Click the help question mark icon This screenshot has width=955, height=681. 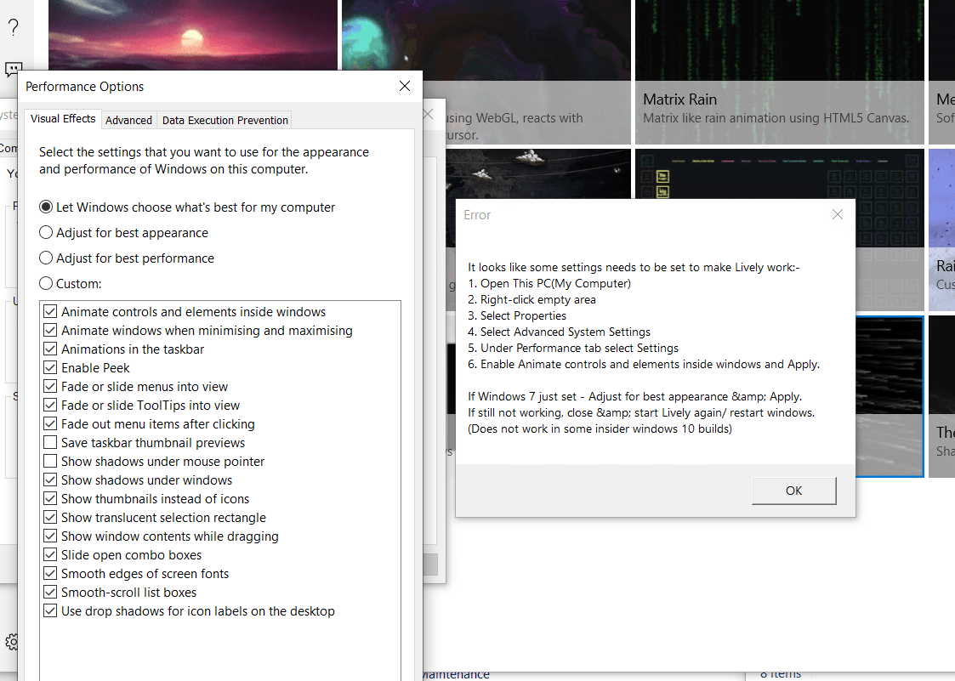click(14, 27)
